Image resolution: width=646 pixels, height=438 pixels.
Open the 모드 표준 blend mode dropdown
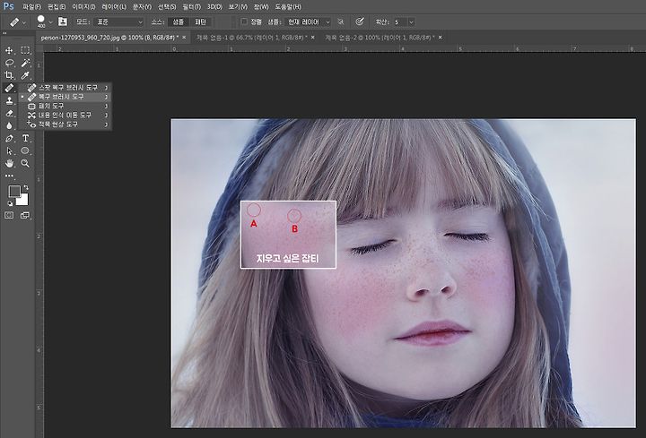[x=119, y=21]
